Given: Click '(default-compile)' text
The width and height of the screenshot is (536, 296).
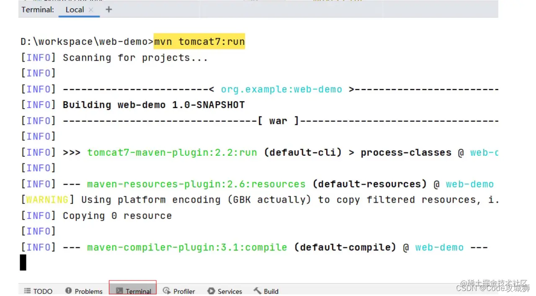Looking at the screenshot, I should 345,247.
